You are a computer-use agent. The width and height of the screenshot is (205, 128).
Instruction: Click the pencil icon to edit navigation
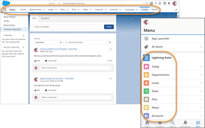(176, 10)
